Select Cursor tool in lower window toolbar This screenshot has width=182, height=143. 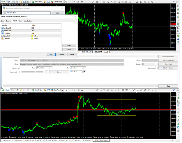coord(66,90)
